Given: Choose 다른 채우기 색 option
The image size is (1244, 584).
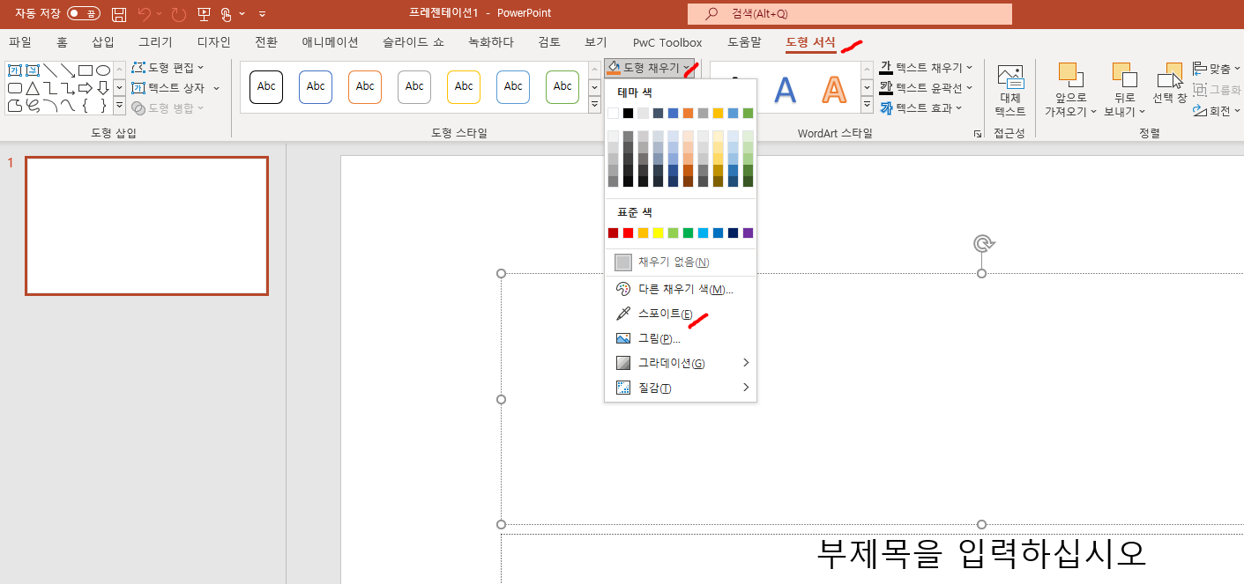Looking at the screenshot, I should (681, 289).
